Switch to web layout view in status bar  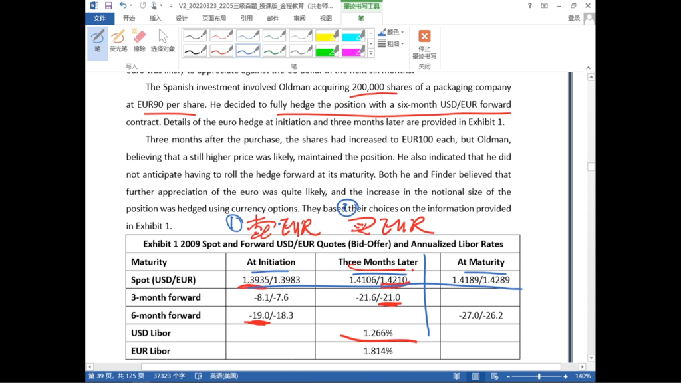point(494,376)
